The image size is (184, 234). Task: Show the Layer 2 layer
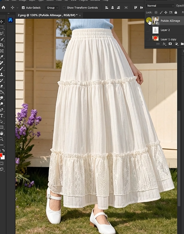[148, 30]
